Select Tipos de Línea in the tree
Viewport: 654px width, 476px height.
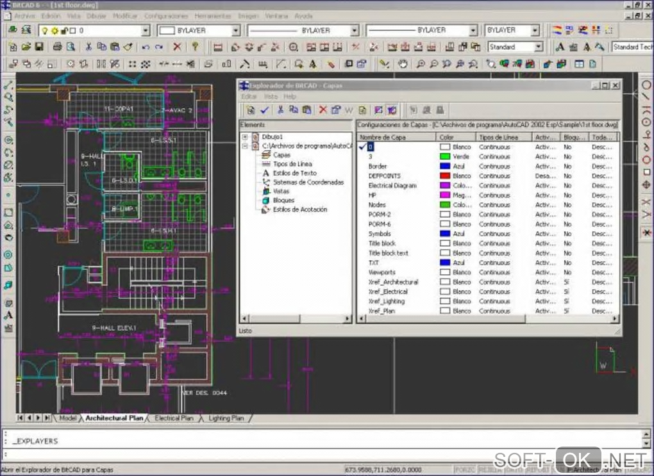292,164
